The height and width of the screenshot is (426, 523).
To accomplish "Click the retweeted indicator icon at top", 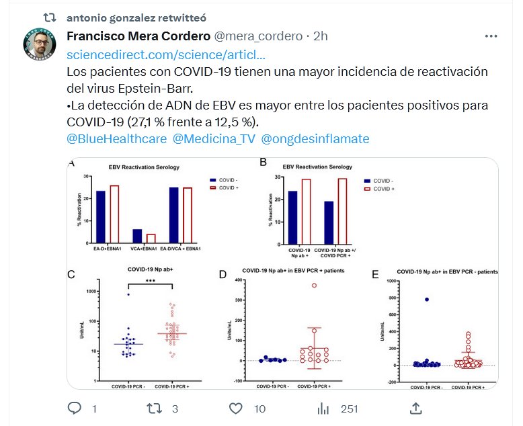I will pyautogui.click(x=50, y=17).
